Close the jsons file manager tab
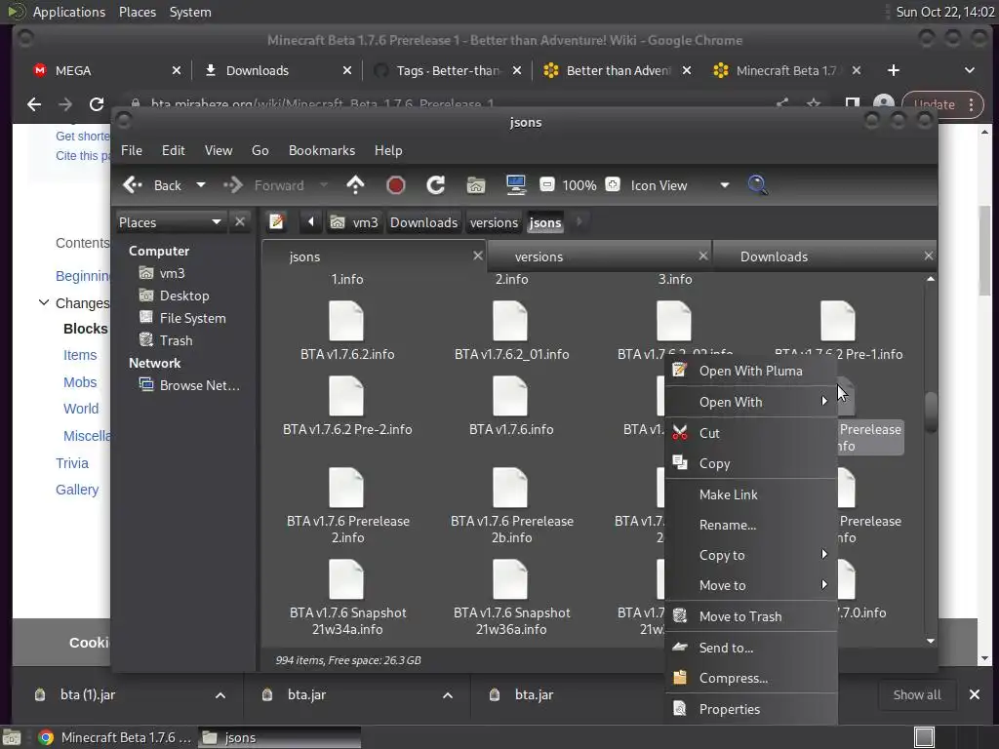 pos(477,256)
